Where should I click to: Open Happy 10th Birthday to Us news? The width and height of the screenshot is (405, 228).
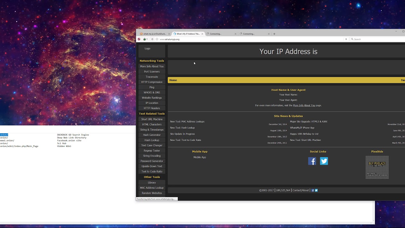[x=304, y=134]
